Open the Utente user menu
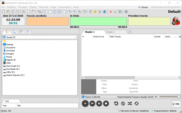Screen dimensions: 182x113 point(143,7)
